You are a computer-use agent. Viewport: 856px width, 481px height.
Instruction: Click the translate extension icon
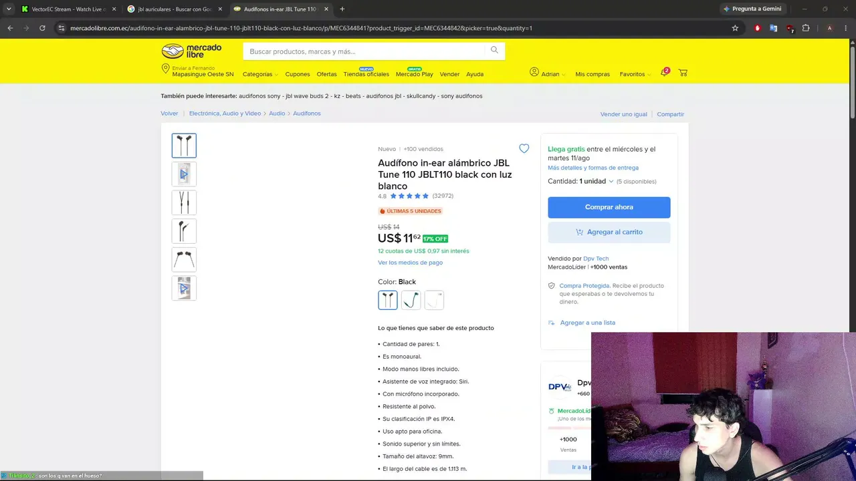click(x=774, y=28)
